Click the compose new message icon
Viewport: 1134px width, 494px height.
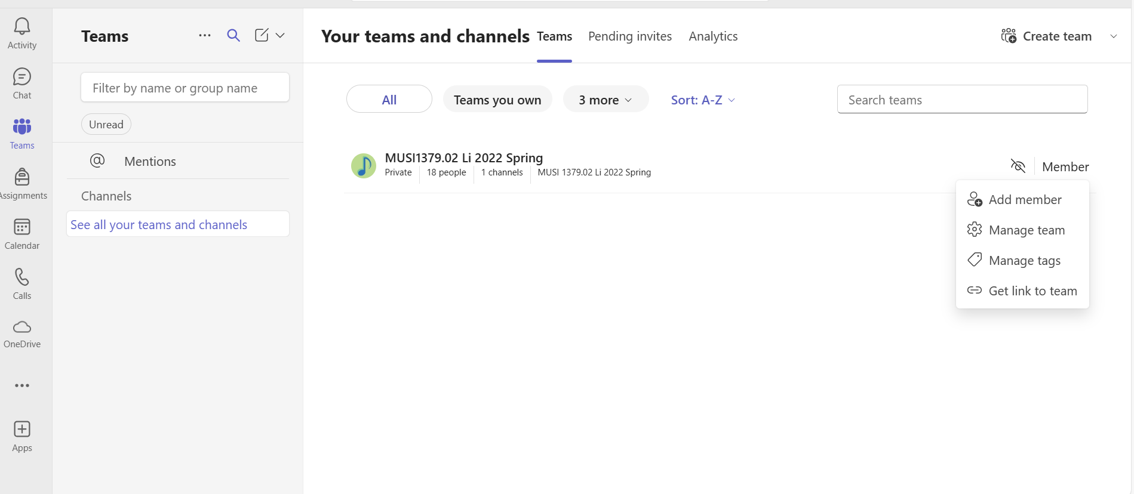pyautogui.click(x=262, y=35)
